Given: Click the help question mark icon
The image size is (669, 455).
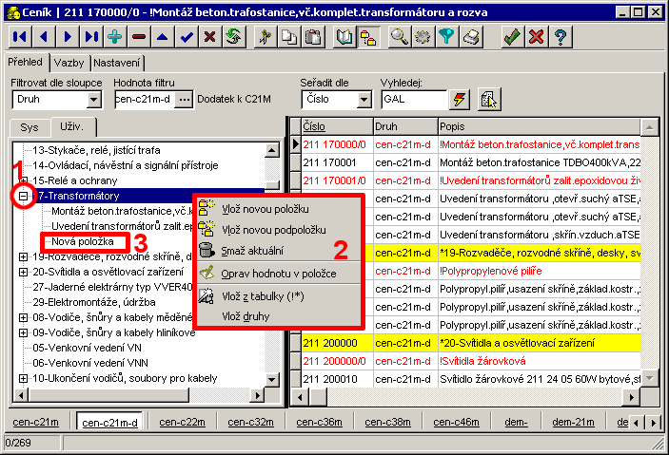Looking at the screenshot, I should tap(561, 37).
